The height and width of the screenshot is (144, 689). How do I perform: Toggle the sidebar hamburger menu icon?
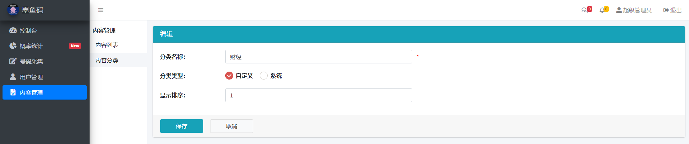tap(101, 10)
